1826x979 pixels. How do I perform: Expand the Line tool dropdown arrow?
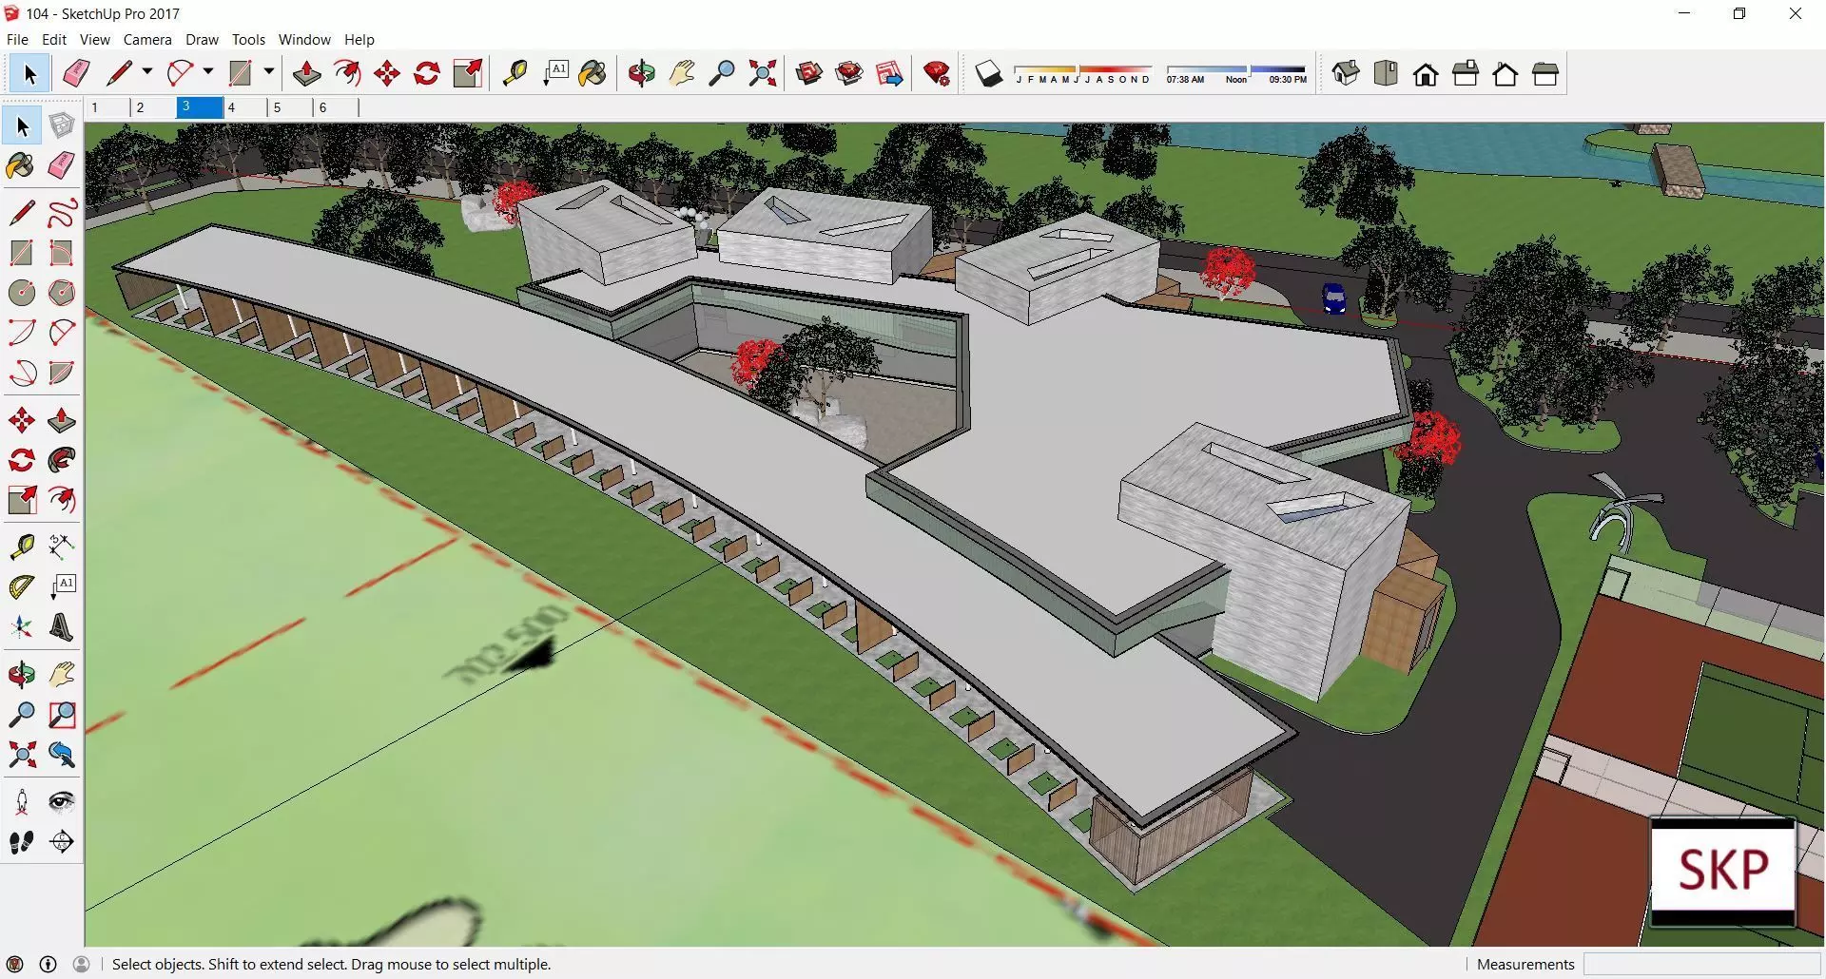coord(147,72)
